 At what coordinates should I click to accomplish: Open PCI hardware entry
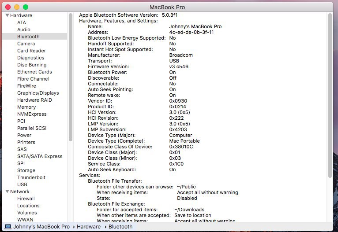21,121
